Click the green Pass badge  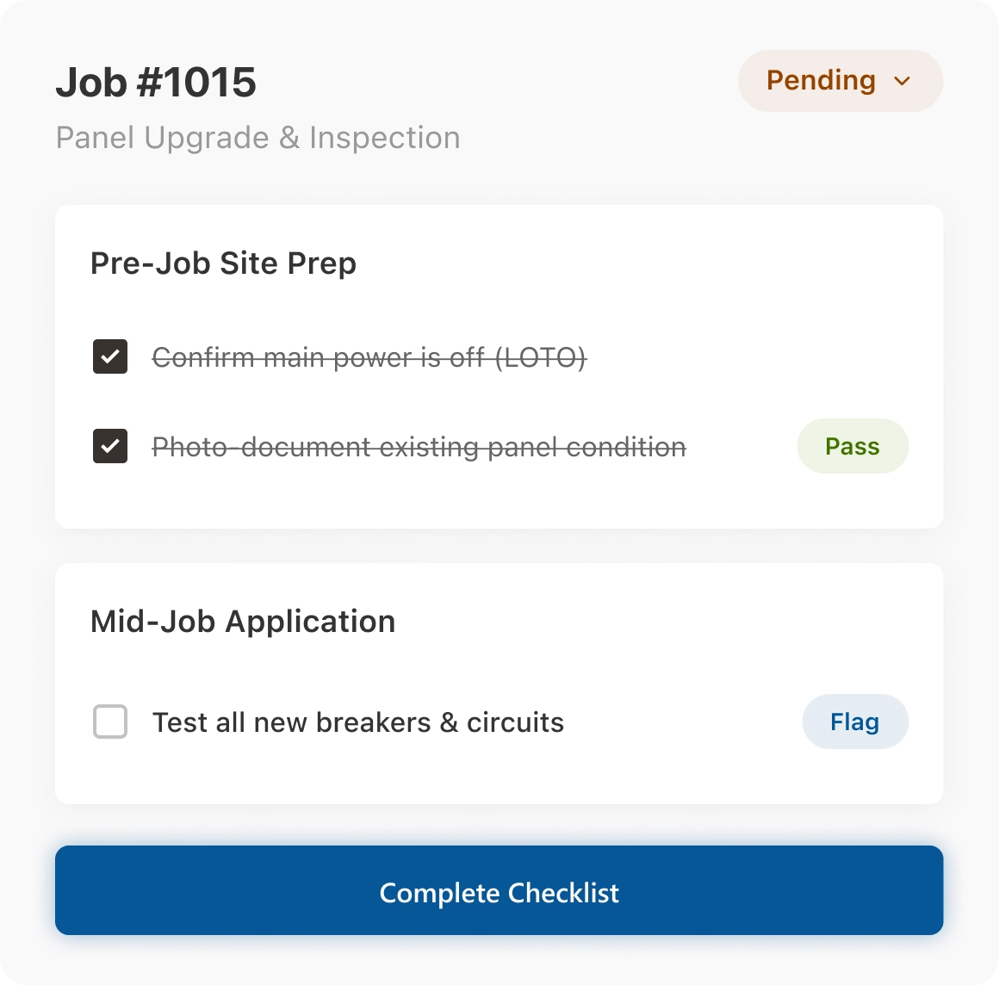(852, 446)
